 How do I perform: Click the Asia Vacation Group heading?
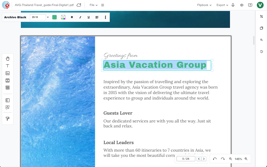point(155,65)
